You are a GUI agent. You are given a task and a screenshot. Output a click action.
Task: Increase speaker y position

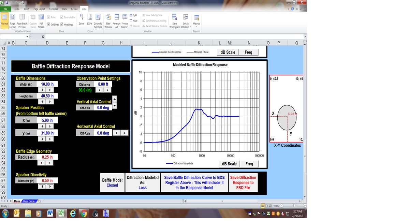click(x=50, y=139)
